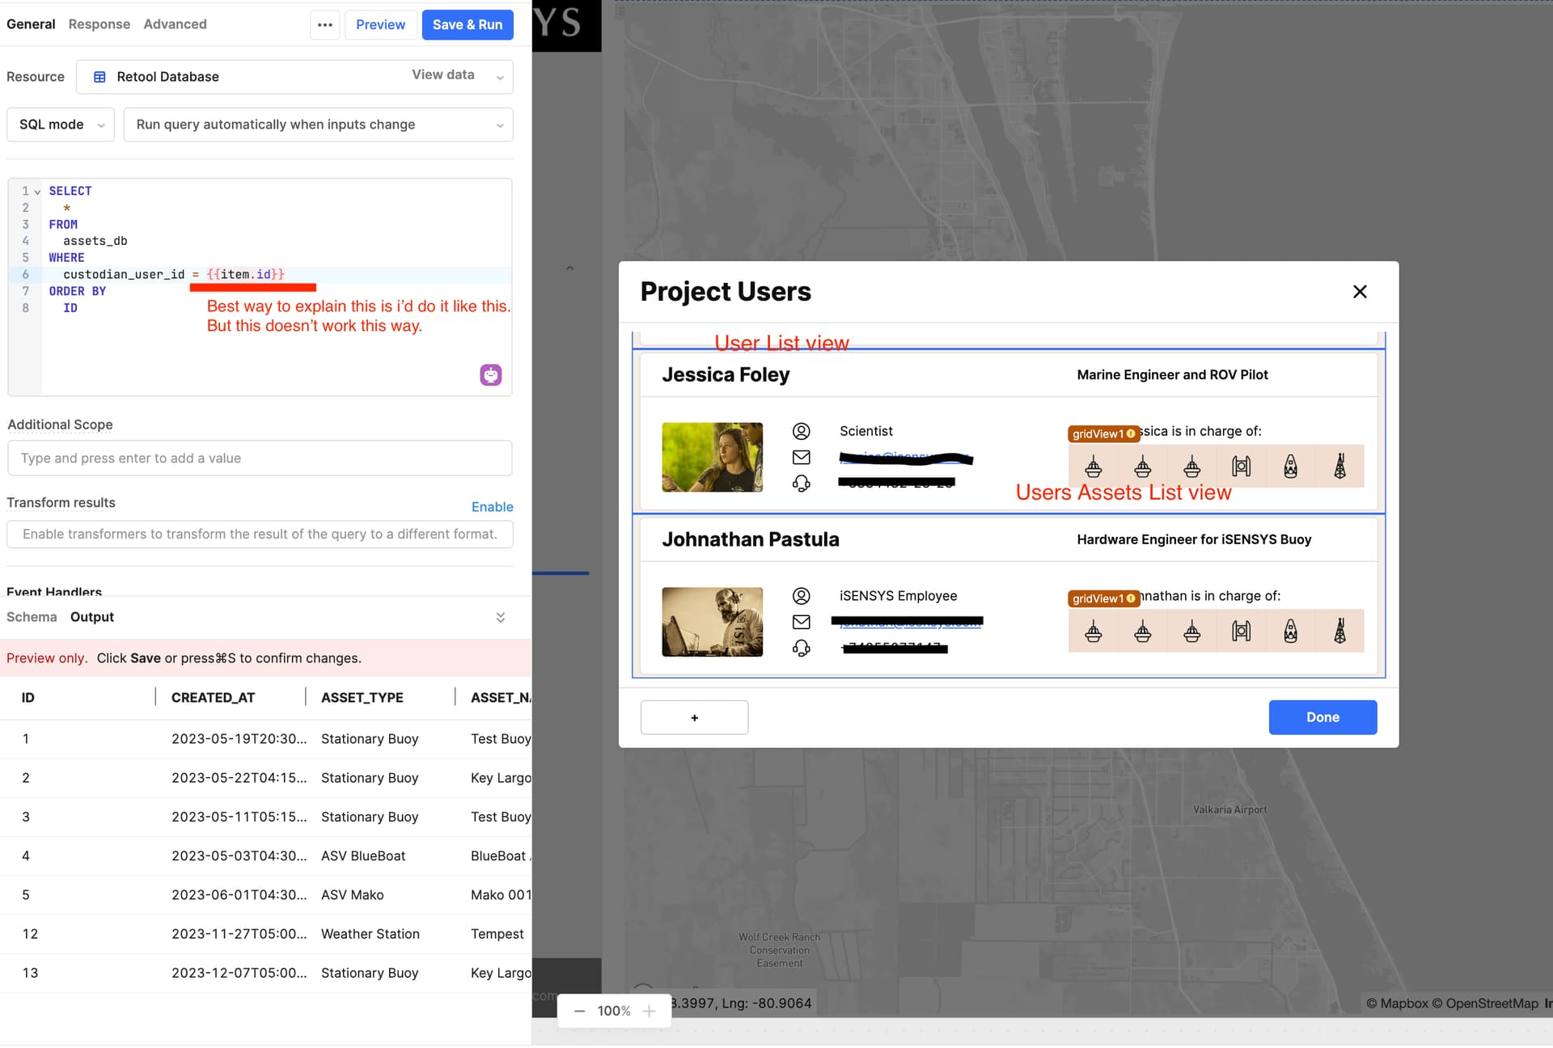The height and width of the screenshot is (1048, 1553).
Task: Open the SQL mode dropdown
Action: pyautogui.click(x=60, y=124)
